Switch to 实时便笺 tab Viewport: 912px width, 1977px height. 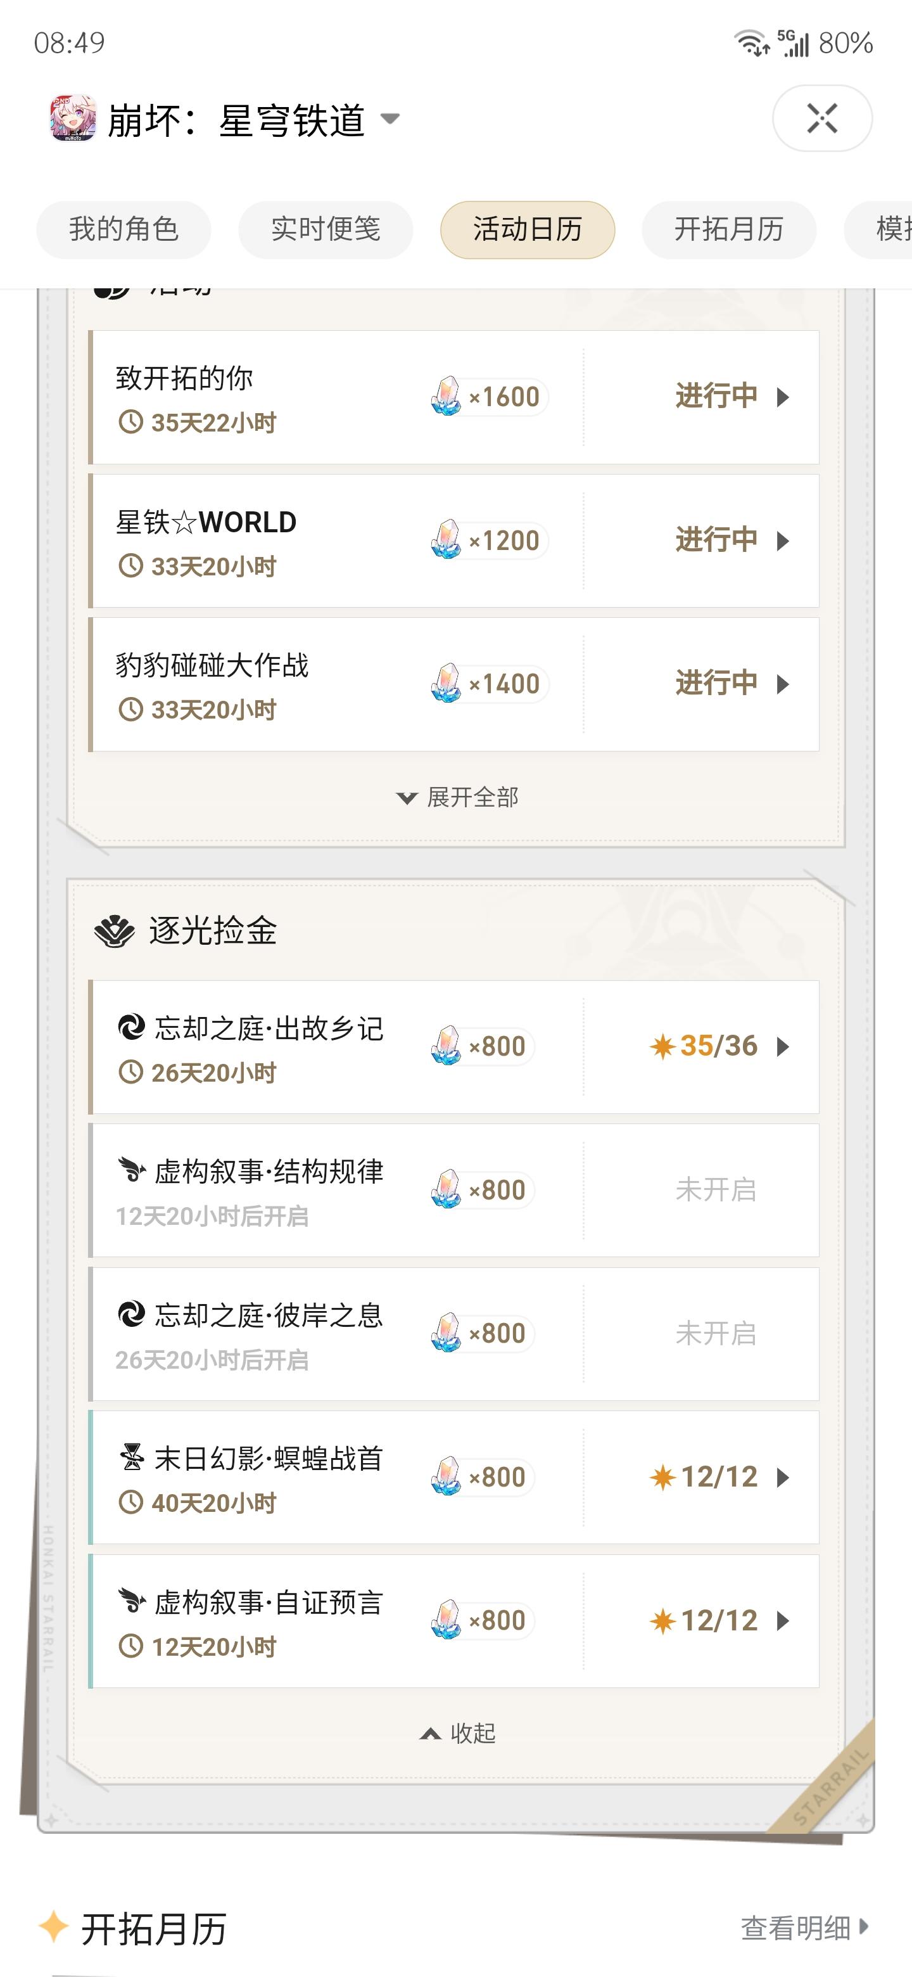click(326, 229)
